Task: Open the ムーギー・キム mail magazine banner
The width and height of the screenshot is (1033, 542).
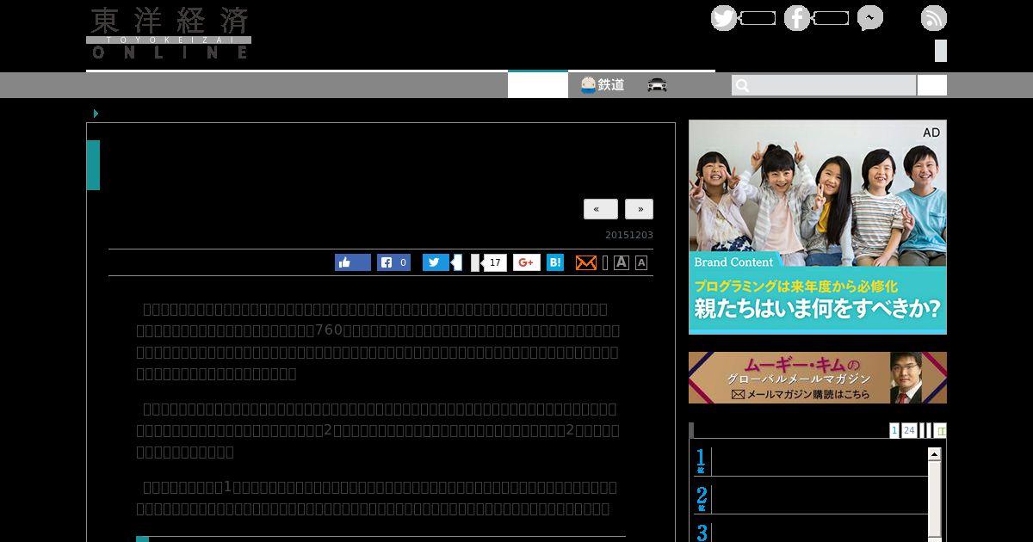Action: [x=818, y=378]
